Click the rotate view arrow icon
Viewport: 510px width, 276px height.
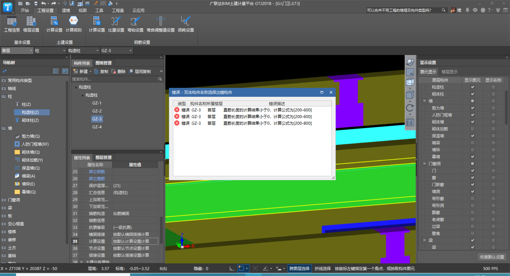click(410, 107)
